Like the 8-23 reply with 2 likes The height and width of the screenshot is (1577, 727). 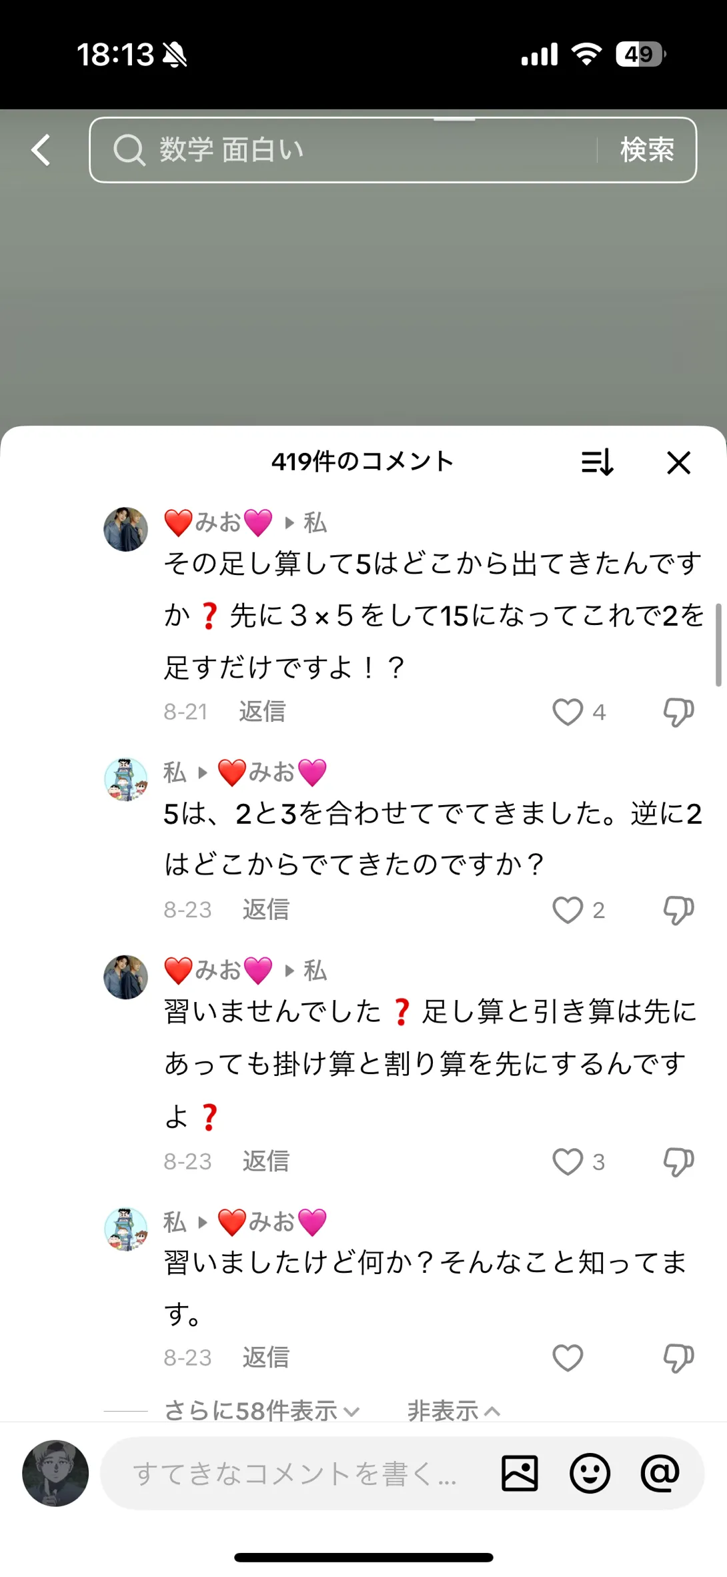(568, 910)
